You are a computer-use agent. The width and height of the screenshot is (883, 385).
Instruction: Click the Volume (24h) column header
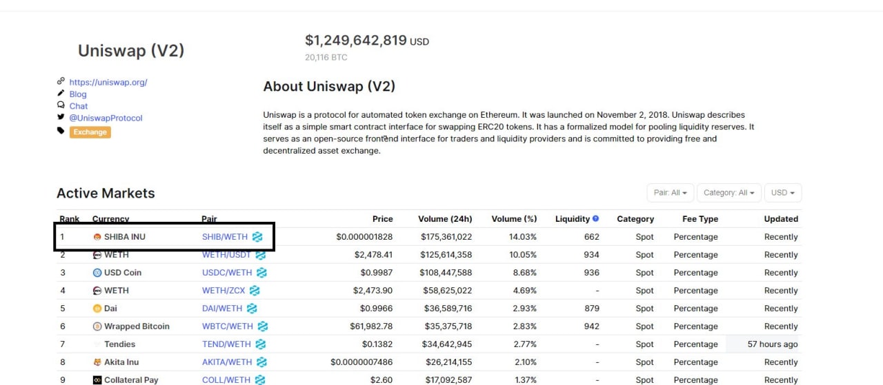pos(445,219)
